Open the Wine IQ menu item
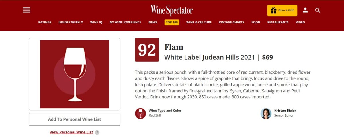 (96, 22)
